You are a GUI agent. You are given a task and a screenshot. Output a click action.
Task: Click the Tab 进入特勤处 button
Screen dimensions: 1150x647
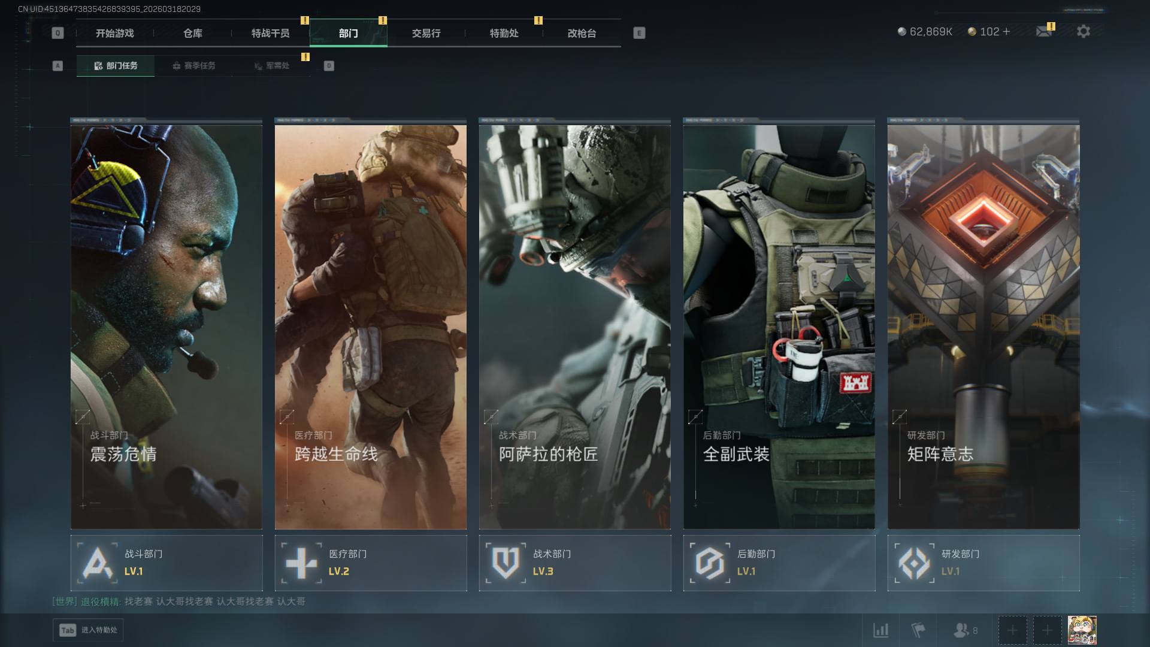coord(88,630)
